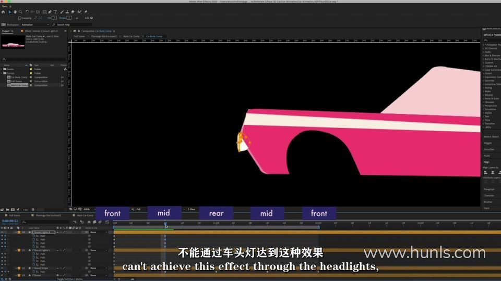Click Toggle Switches / Modes at timeline bottom

pyautogui.click(x=69, y=279)
